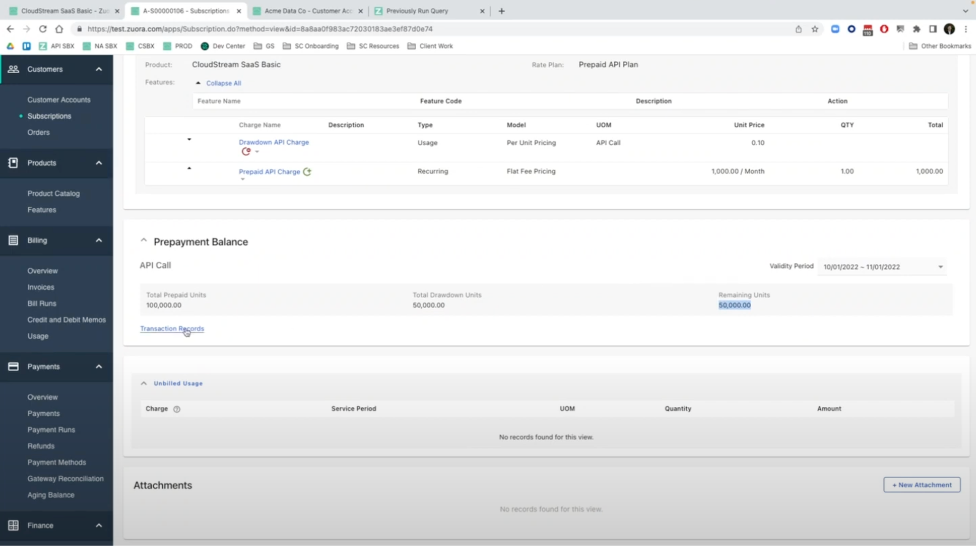The height and width of the screenshot is (546, 976).
Task: Open the Chrome extensions puzzle icon
Action: pos(916,29)
